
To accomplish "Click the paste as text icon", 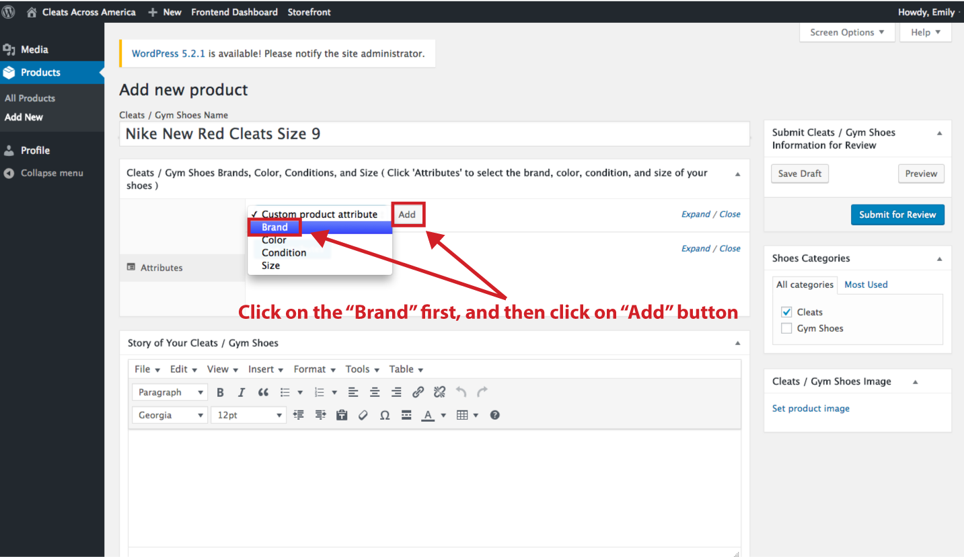I will pyautogui.click(x=342, y=415).
